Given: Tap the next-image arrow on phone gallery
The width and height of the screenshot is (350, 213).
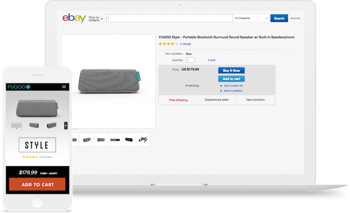Looking at the screenshot, I should point(66,125).
